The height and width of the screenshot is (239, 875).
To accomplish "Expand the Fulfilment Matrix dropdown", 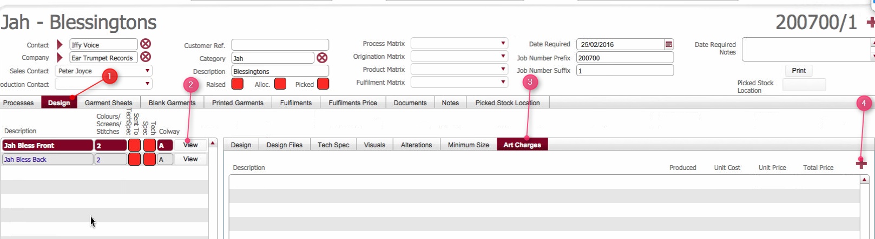I will 503,82.
